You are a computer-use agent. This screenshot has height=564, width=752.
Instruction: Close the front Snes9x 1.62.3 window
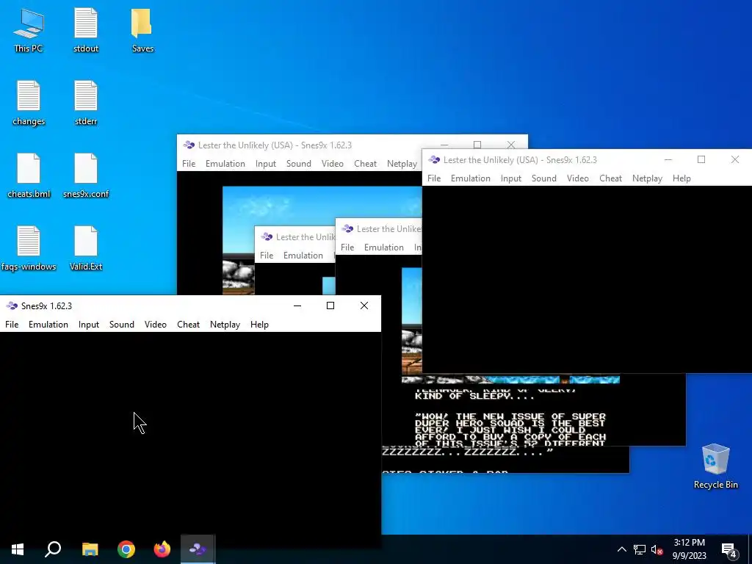pos(364,305)
